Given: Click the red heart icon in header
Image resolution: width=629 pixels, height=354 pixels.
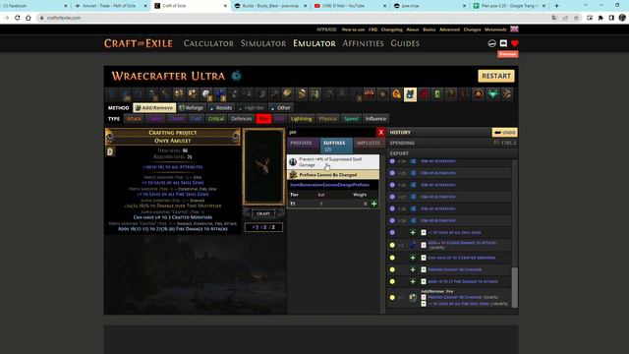Looking at the screenshot, I should [515, 43].
